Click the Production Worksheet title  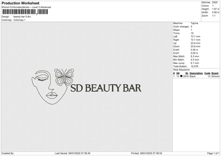click(x=18, y=3)
